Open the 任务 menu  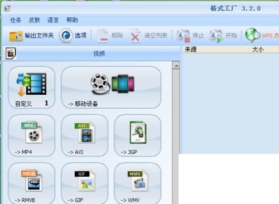[x=16, y=20]
